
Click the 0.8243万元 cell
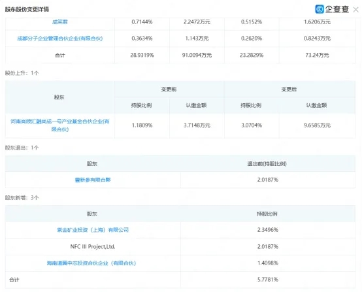(x=317, y=39)
